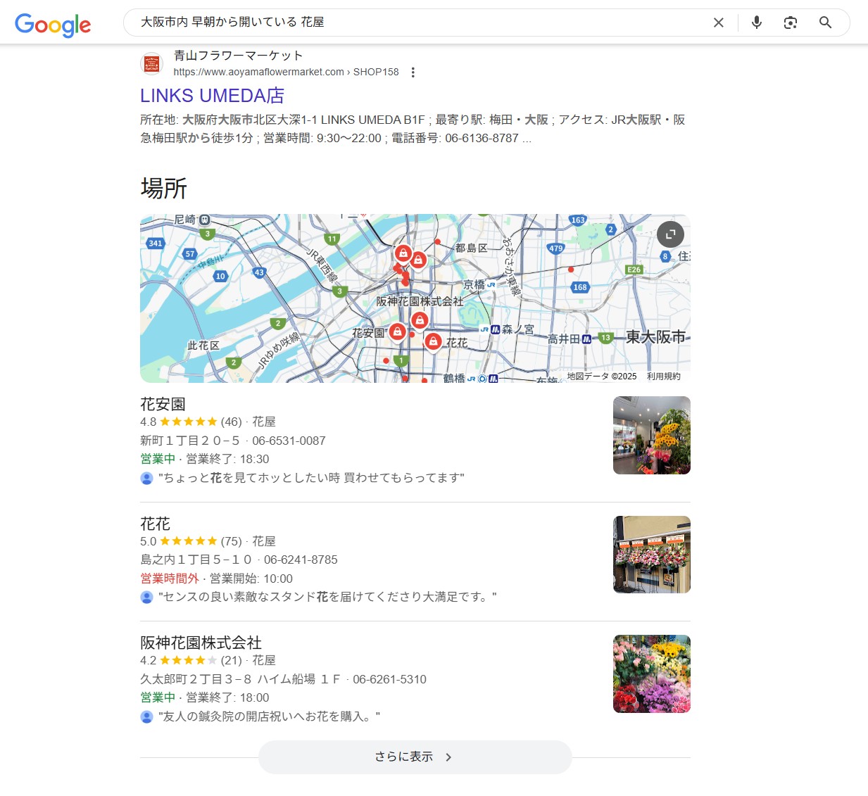Image resolution: width=868 pixels, height=796 pixels.
Task: Expand the map with the fullscreen icon
Action: coord(670,234)
